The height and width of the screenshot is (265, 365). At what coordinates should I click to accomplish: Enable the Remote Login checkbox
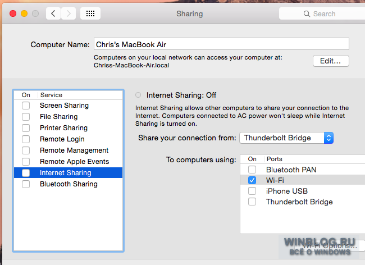[x=26, y=139]
